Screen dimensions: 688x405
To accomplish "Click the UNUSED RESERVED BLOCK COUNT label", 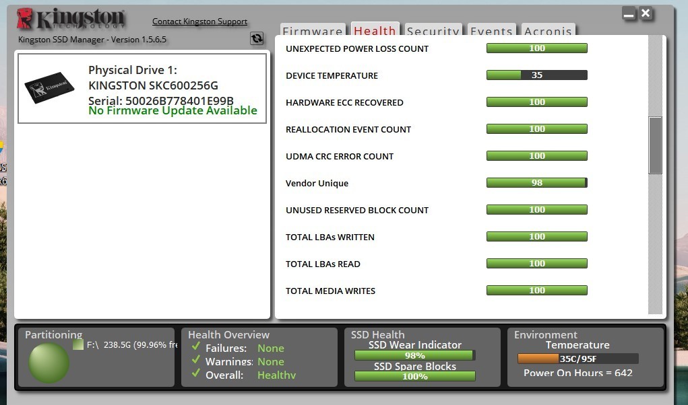I will [x=357, y=210].
